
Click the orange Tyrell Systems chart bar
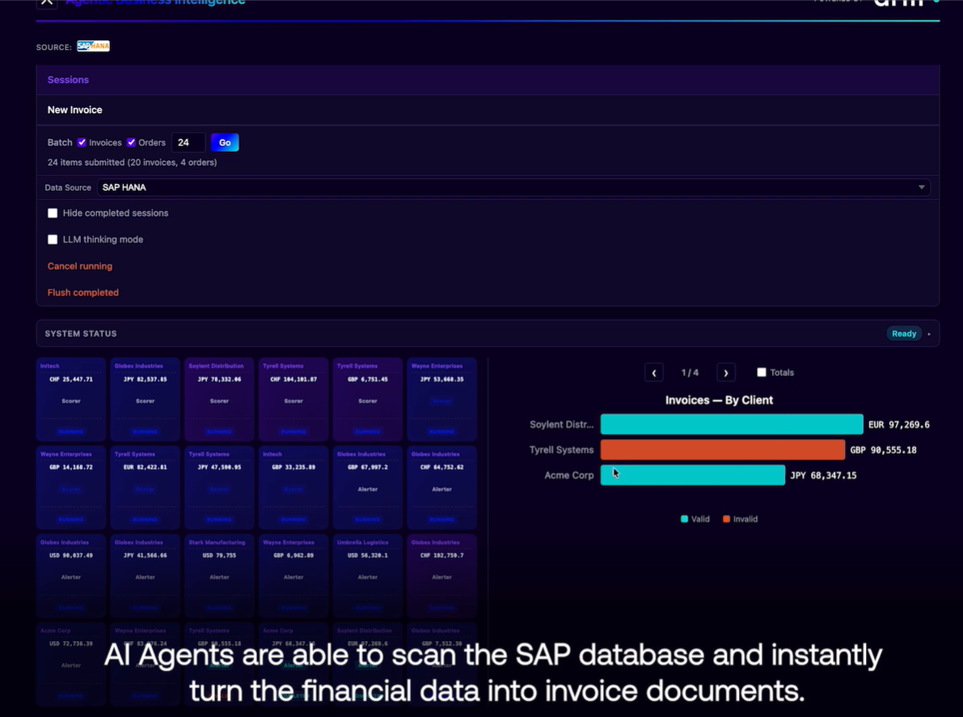722,449
